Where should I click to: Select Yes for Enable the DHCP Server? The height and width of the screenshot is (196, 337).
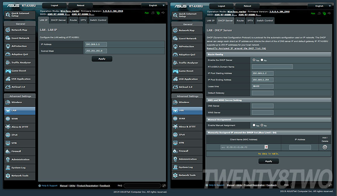coord(254,60)
